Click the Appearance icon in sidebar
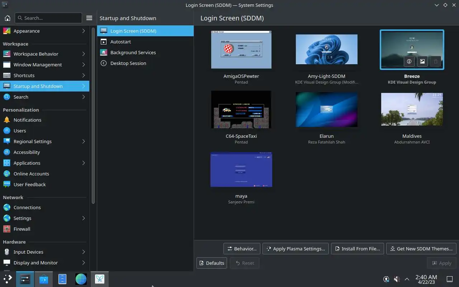 [6, 31]
